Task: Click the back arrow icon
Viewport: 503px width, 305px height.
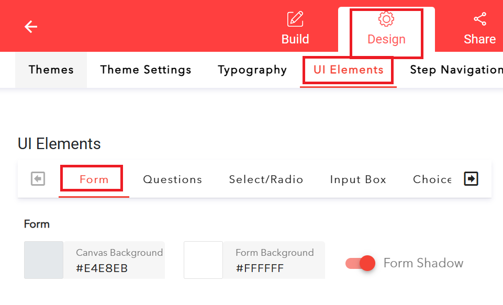Action: click(30, 26)
